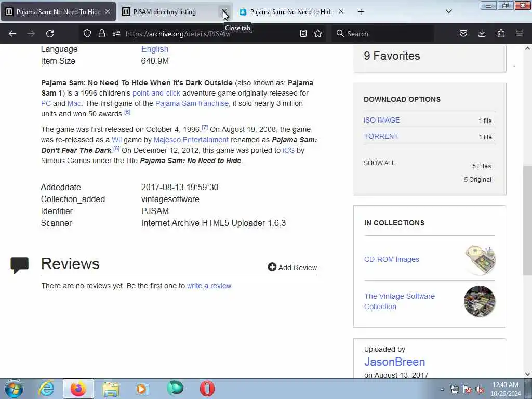Show hidden system tray icons
The width and height of the screenshot is (532, 399).
point(442,390)
